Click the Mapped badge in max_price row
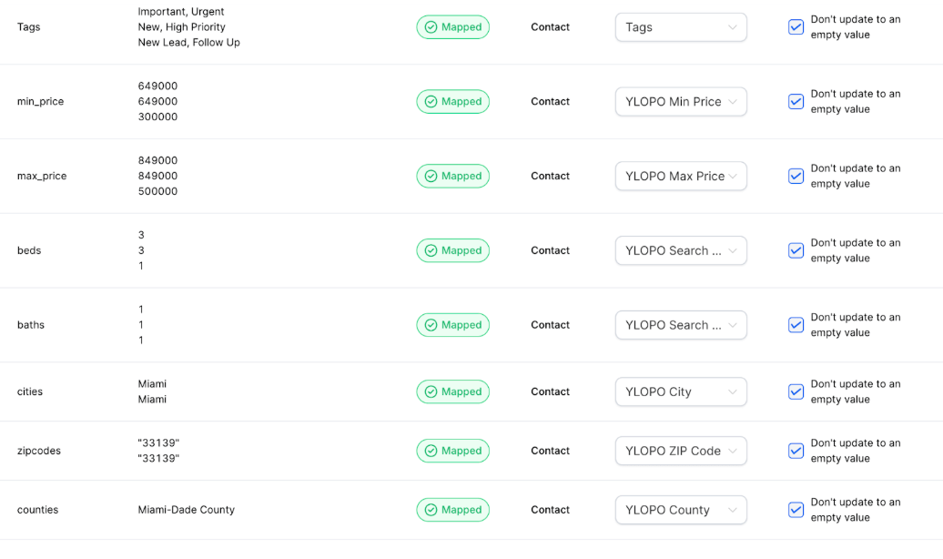 [x=452, y=177]
